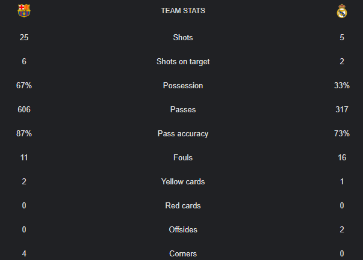Select the TEAM STATS heading
Screen dimensions: 363x260
pyautogui.click(x=183, y=11)
